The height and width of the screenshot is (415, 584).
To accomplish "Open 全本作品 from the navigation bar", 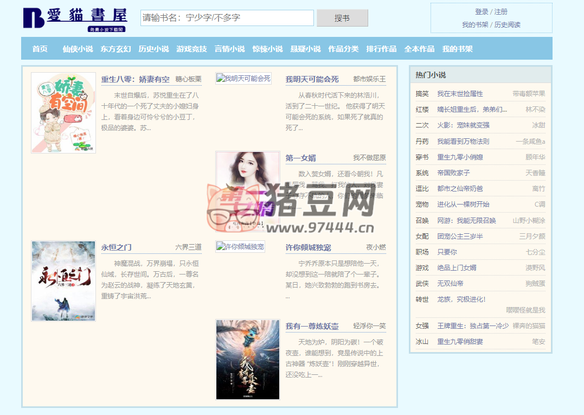I will tap(419, 49).
